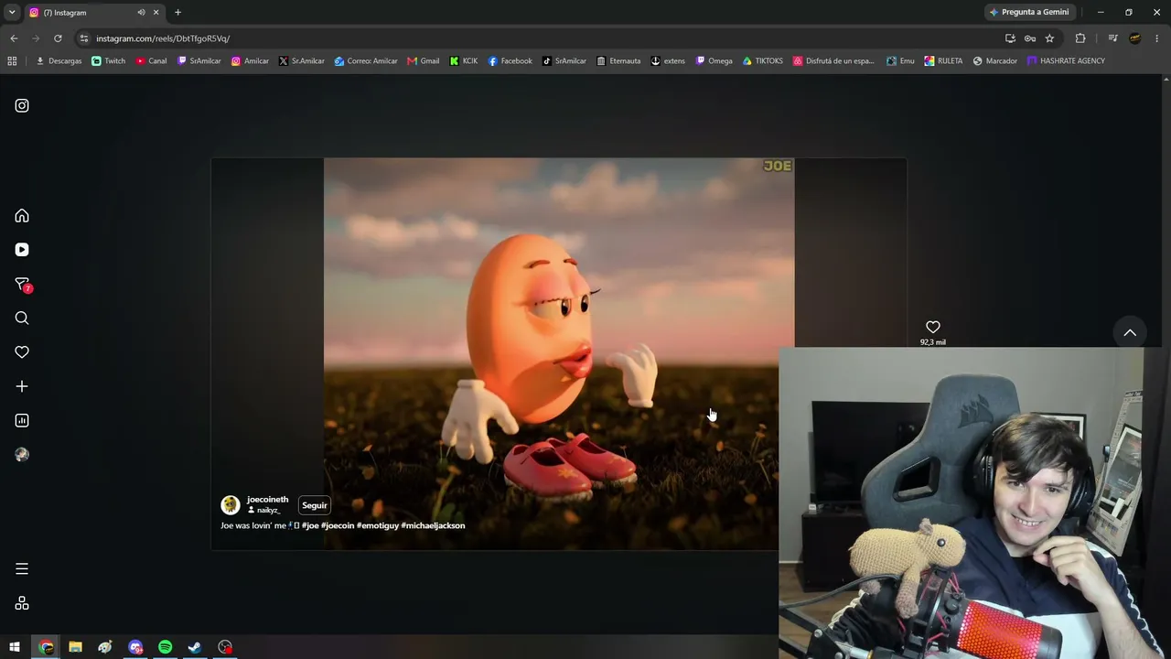1171x659 pixels.
Task: Open the #joecoin hashtag
Action: point(338,525)
